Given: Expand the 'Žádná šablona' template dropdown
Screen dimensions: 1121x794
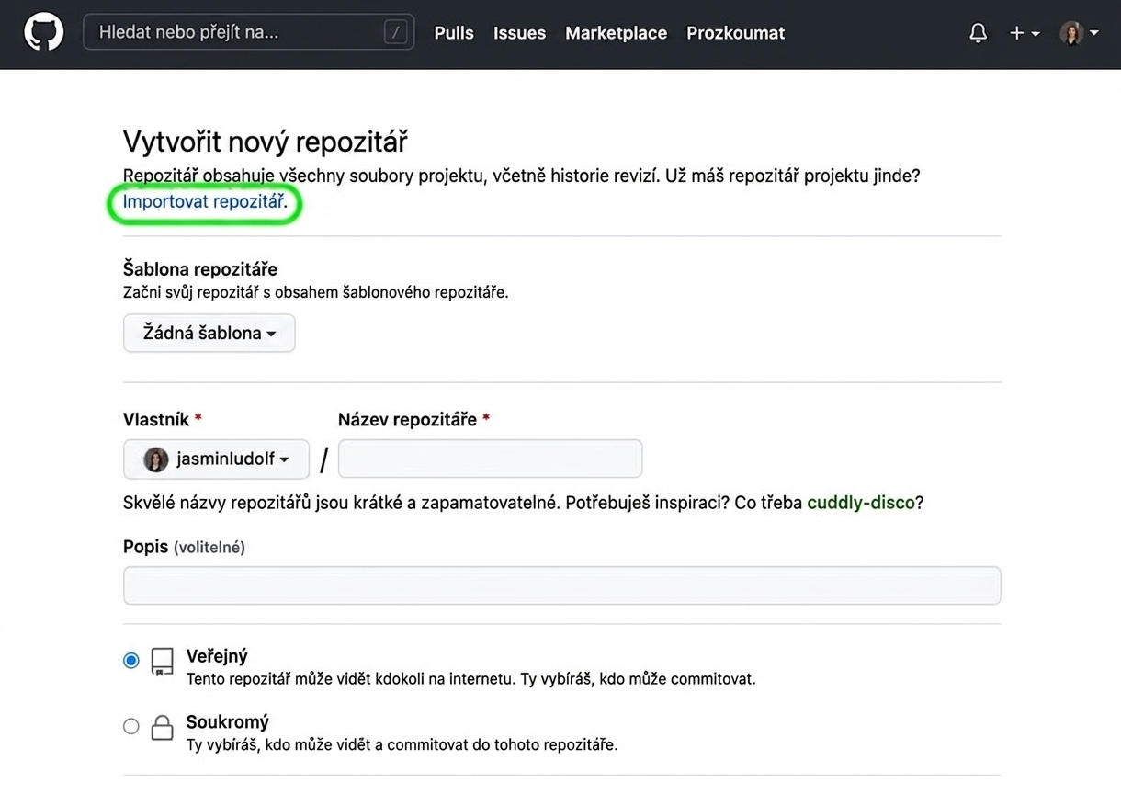Looking at the screenshot, I should pyautogui.click(x=209, y=333).
